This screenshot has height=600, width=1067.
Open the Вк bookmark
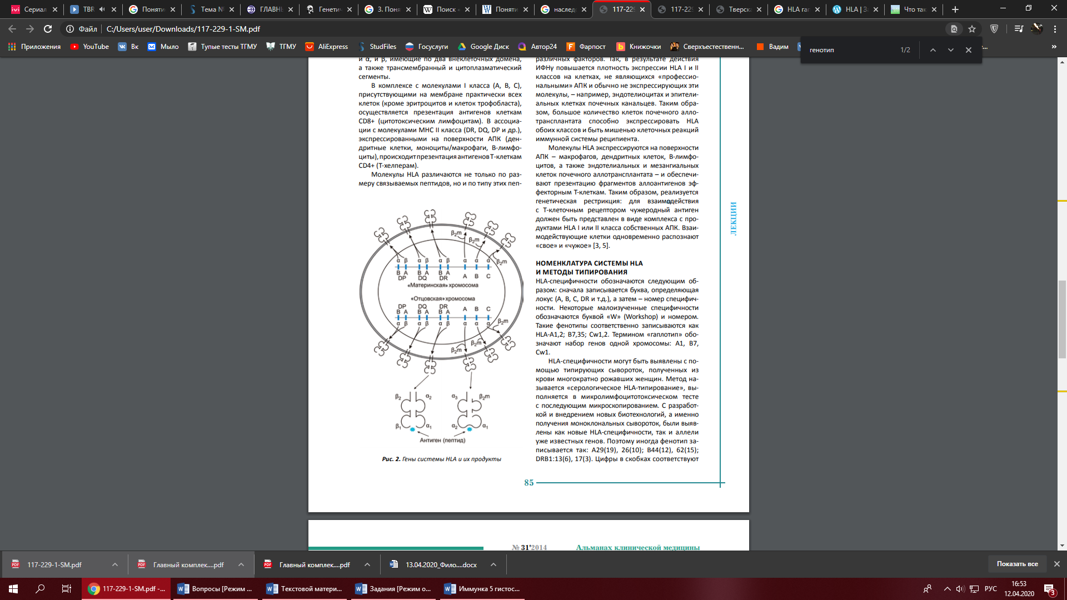[128, 47]
